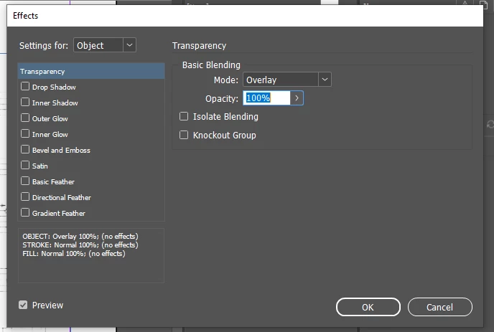Check the Bevel and Emboss box
494x332 pixels.
tap(25, 149)
